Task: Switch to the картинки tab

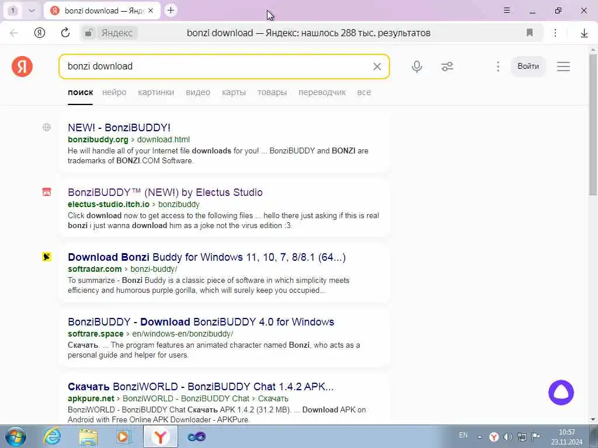Action: [x=156, y=92]
